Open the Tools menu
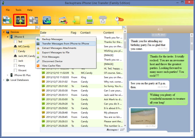195x138 pixels. tap(18, 10)
